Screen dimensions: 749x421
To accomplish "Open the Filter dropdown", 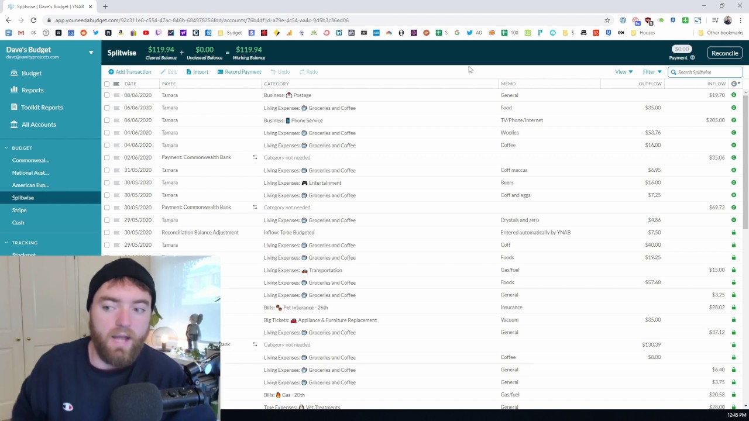I will (652, 72).
